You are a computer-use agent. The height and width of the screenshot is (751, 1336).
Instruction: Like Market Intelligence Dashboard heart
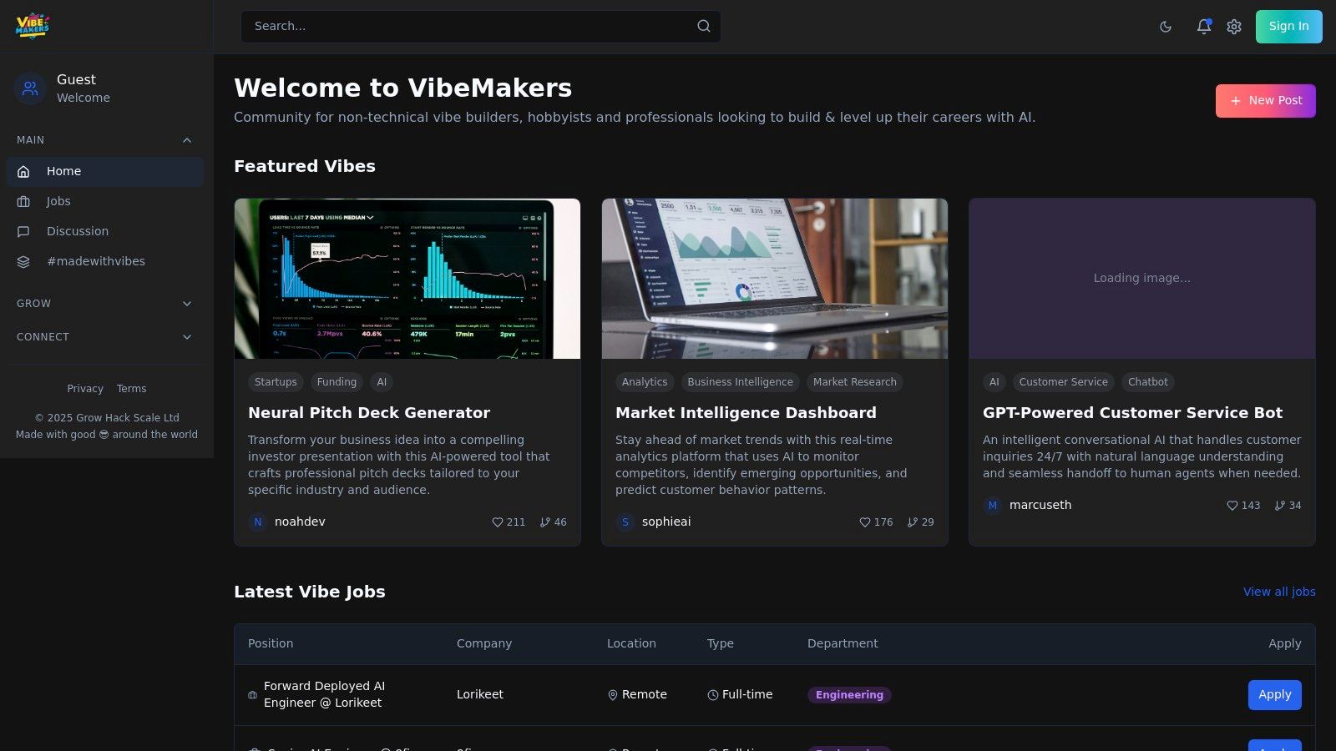point(865,522)
